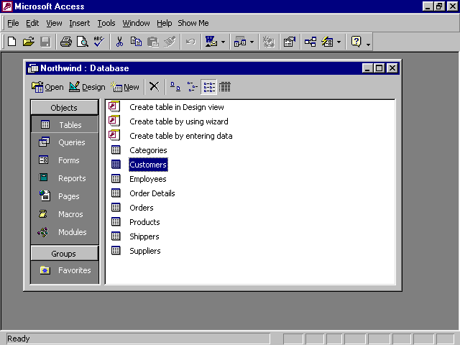
Task: Click the Paste clipboard icon
Action: [x=153, y=42]
